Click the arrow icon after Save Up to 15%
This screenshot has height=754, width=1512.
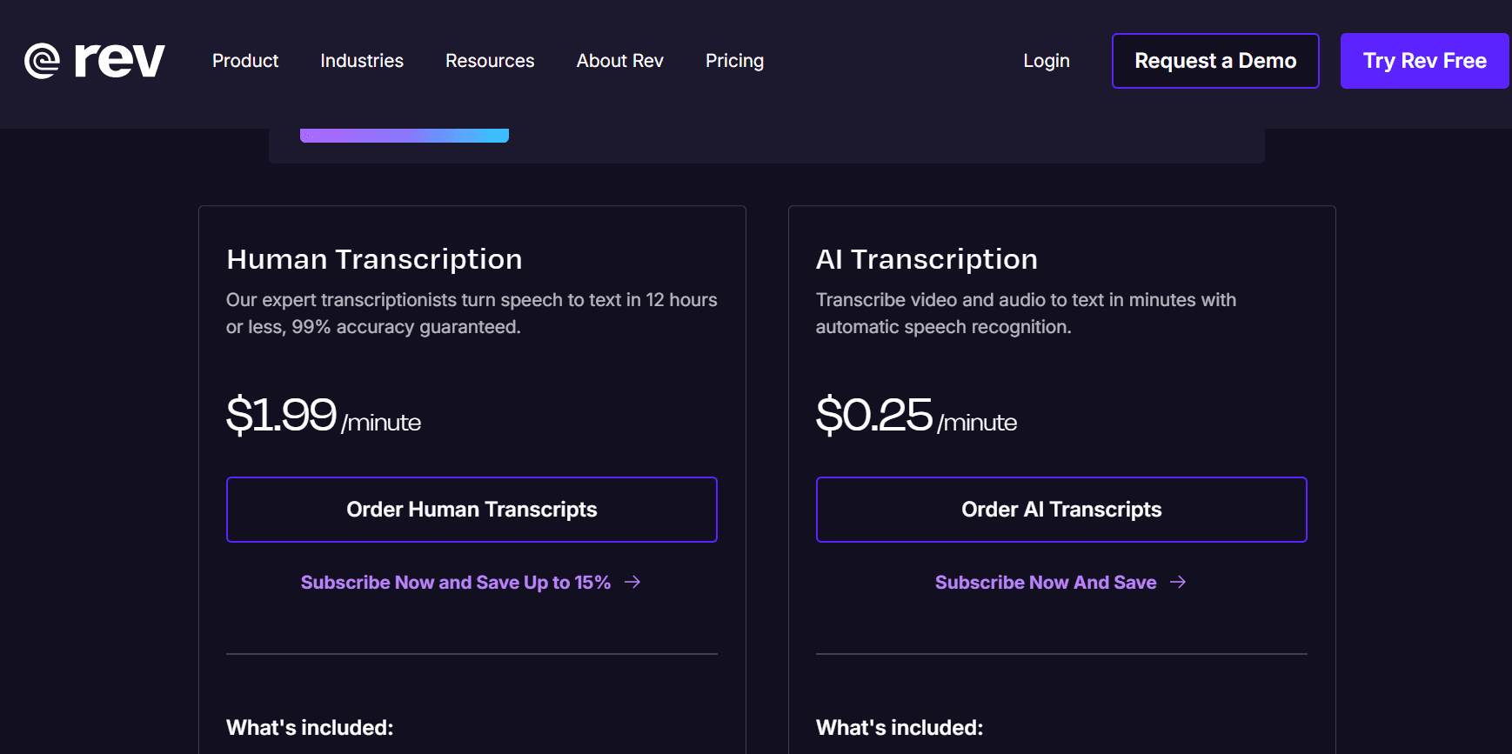[x=632, y=582]
